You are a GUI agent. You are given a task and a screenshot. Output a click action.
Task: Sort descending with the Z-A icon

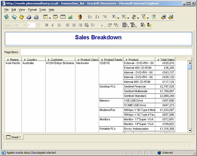(97, 17)
